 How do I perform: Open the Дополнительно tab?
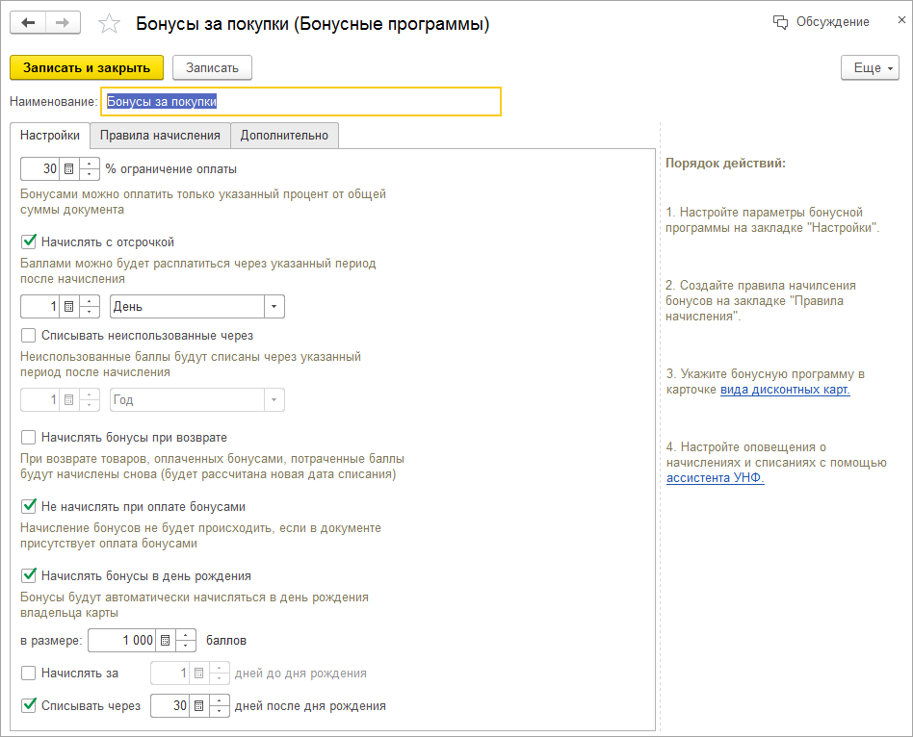[284, 136]
